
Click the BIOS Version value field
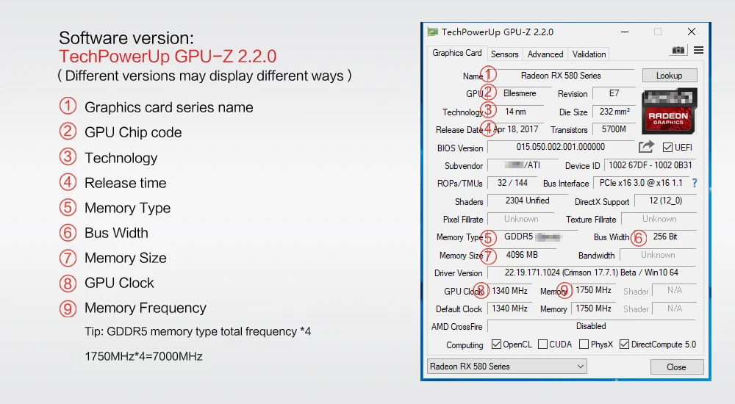click(560, 148)
